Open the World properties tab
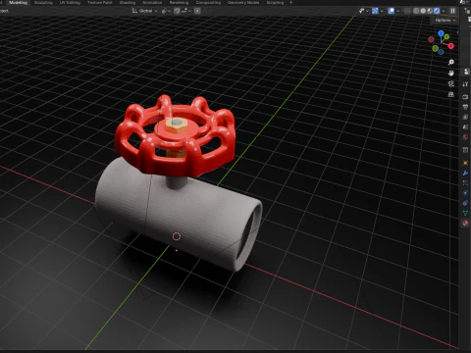This screenshot has width=471, height=353. tap(465, 137)
